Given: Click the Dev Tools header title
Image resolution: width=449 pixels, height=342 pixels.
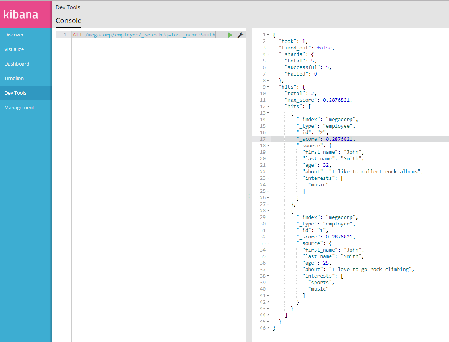Looking at the screenshot, I should click(68, 7).
